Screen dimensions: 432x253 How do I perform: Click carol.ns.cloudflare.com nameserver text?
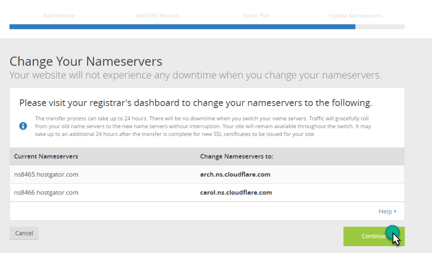point(236,192)
